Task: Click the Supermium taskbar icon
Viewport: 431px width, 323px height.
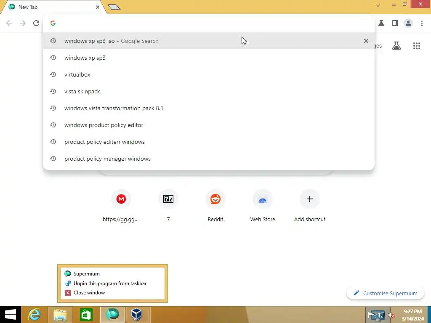Action: point(112,315)
